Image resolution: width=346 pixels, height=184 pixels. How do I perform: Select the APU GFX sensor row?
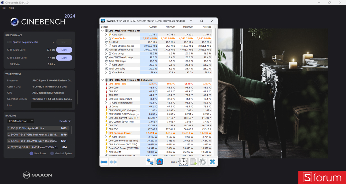(x=158, y=95)
